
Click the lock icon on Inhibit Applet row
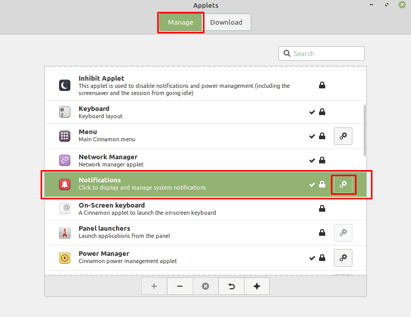[x=322, y=85]
